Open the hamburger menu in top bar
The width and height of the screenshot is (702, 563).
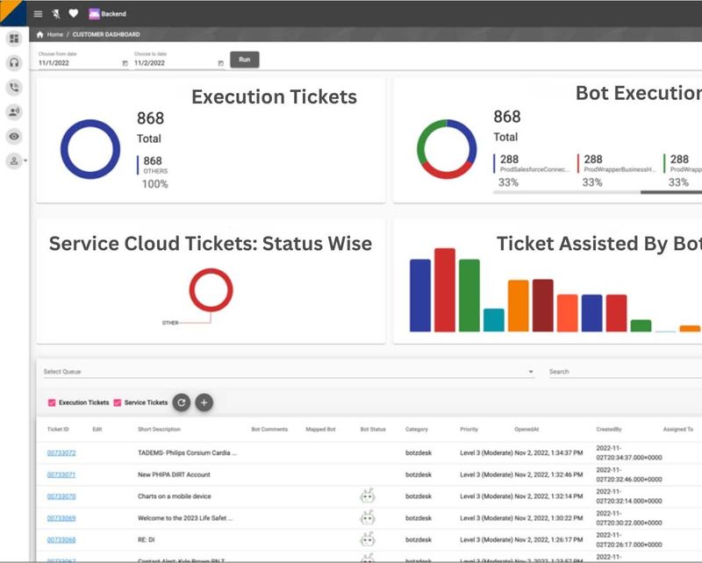tap(38, 14)
